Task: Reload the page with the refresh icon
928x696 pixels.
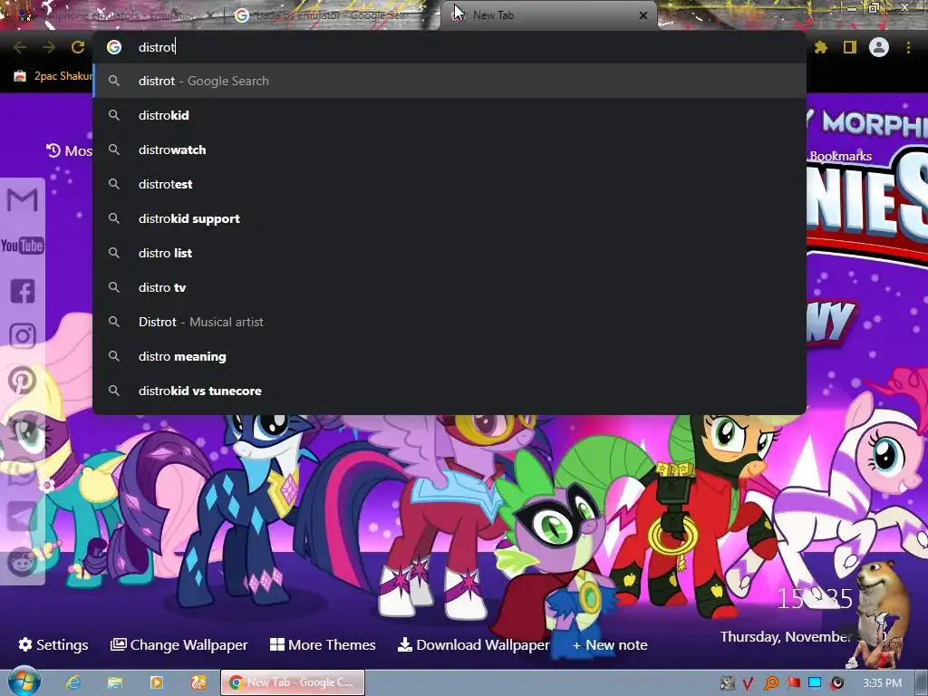Action: (x=78, y=47)
